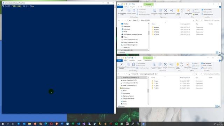
Task: Open help icon in Daten_2018 (E:) window
Action: coord(220,7)
